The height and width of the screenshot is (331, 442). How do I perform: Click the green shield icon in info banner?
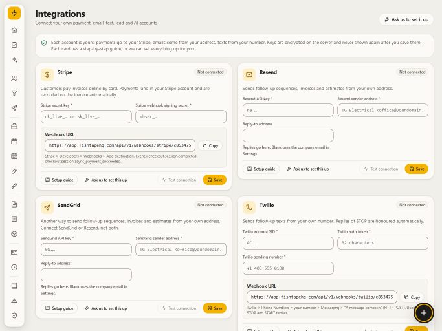[44, 43]
